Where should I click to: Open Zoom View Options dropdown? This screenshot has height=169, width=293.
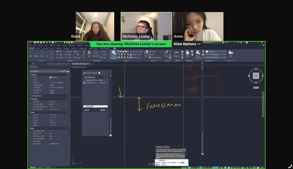tap(187, 44)
